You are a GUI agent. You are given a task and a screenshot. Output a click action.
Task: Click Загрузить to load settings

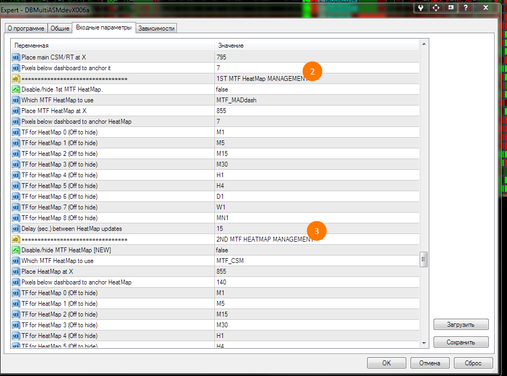461,325
